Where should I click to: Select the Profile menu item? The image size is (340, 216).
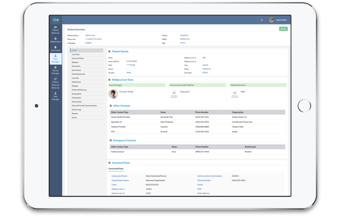(x=87, y=50)
